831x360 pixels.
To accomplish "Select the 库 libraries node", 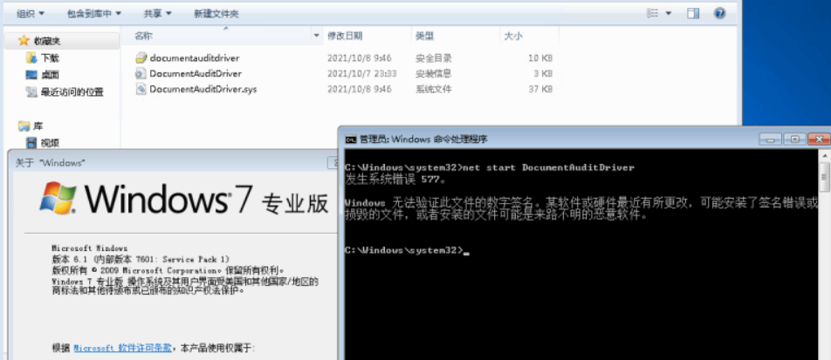I will [x=38, y=126].
